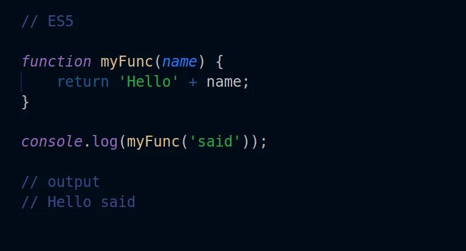Click the word 'said' in the last comment
Screen dimensions: 466x251
point(118,202)
